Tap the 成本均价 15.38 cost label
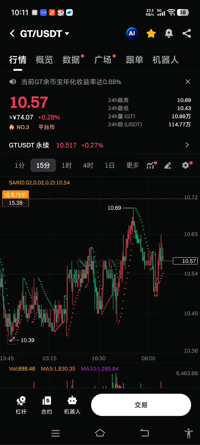Image resolution: width=200 pixels, height=445 pixels. coord(15,199)
